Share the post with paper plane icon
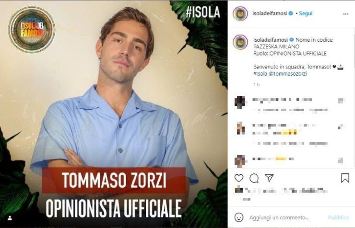Viewport: 355px width, 228px height. pos(269,178)
